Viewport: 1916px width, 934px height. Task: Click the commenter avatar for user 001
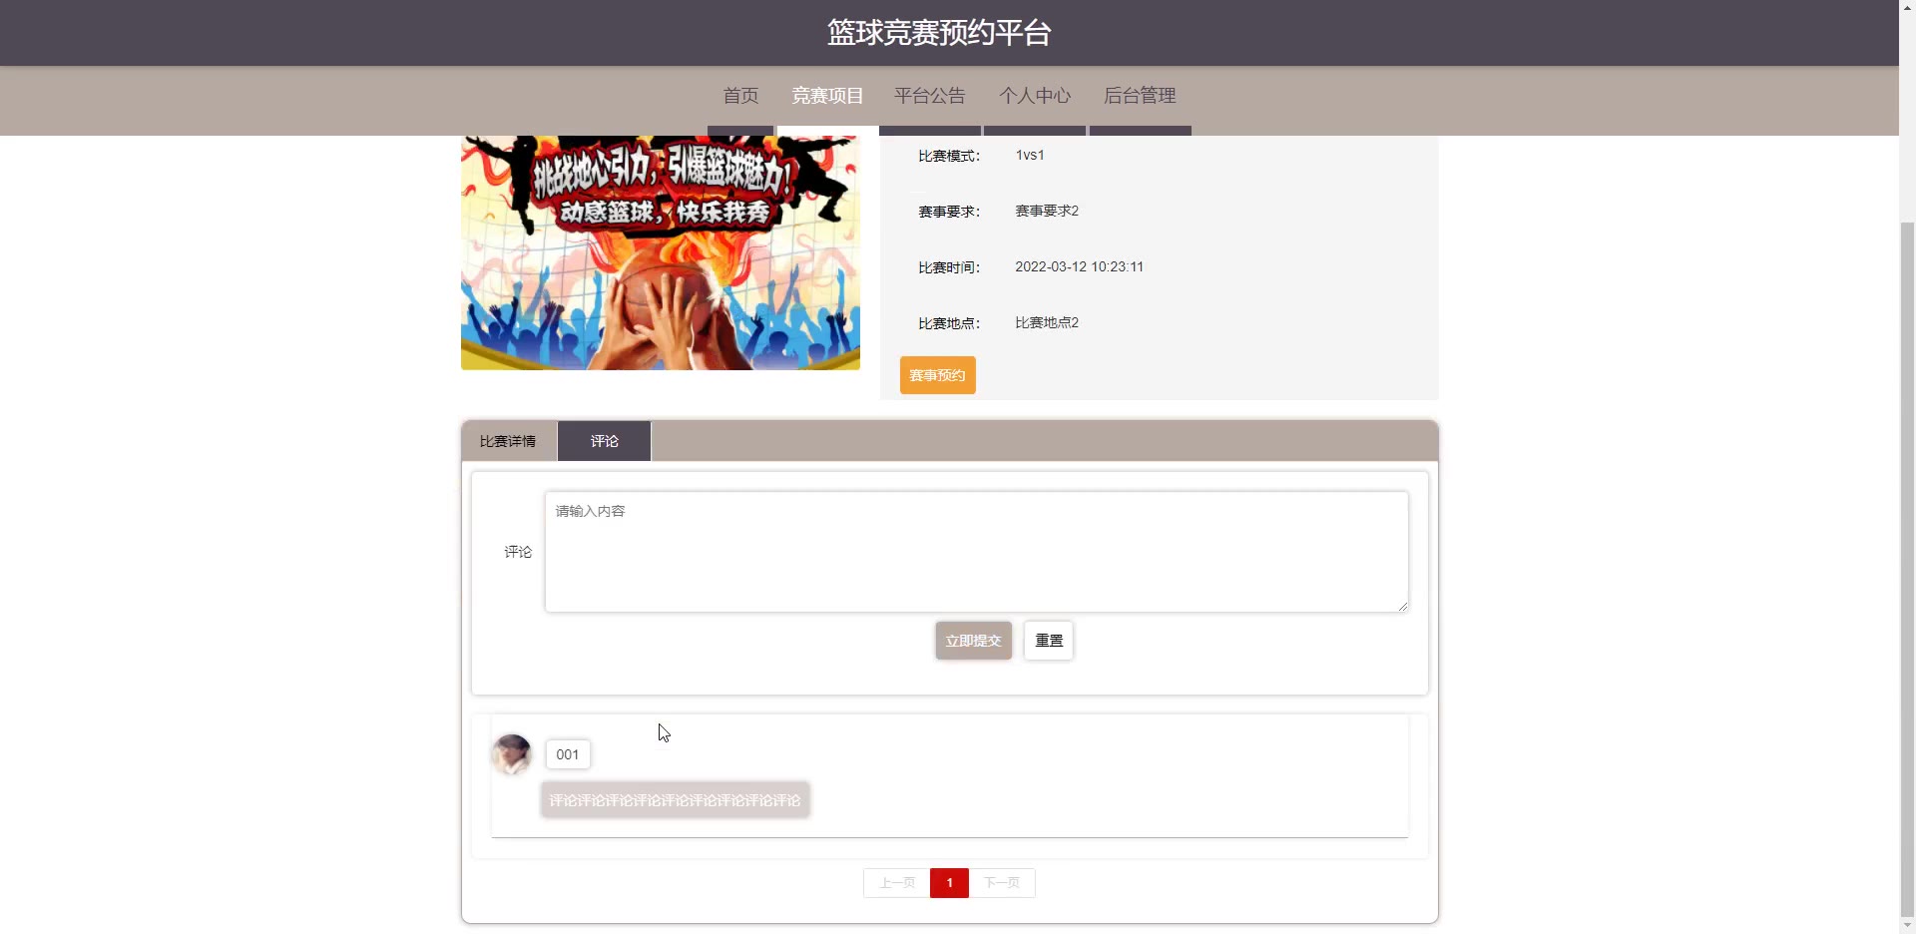point(512,754)
